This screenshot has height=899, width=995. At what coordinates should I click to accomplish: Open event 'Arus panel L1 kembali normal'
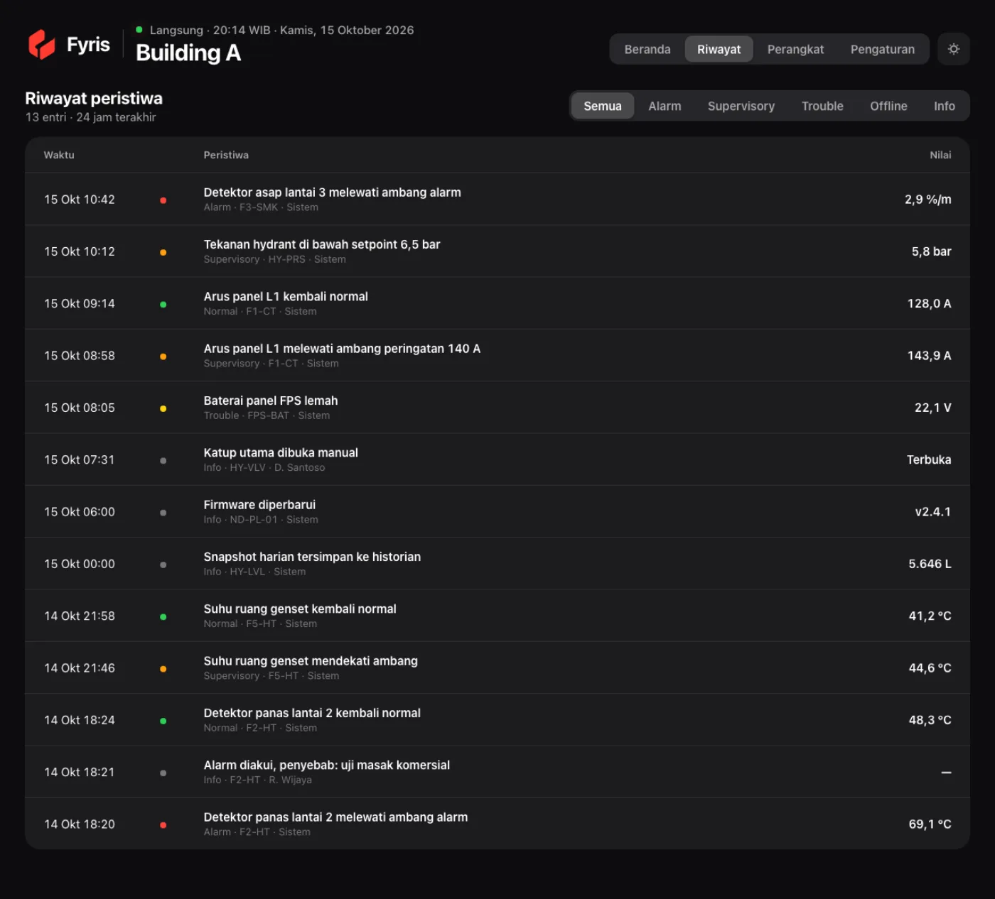[x=497, y=303]
